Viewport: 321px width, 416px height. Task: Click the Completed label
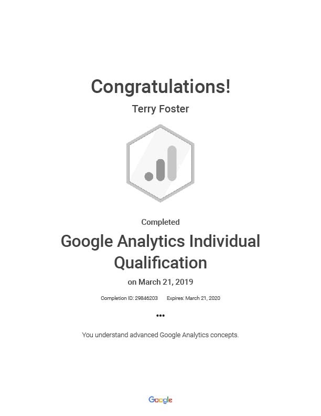tap(160, 222)
